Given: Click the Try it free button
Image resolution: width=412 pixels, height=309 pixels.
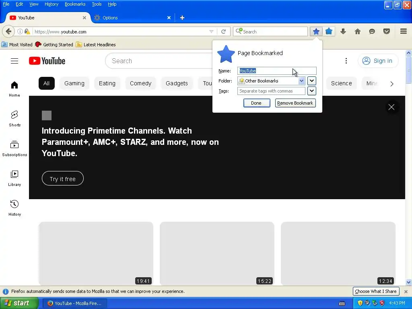Looking at the screenshot, I should (62, 178).
